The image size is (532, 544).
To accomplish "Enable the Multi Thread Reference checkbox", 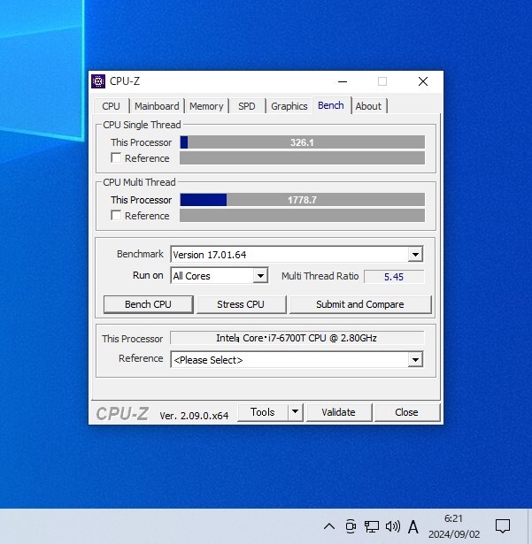I will pos(116,216).
